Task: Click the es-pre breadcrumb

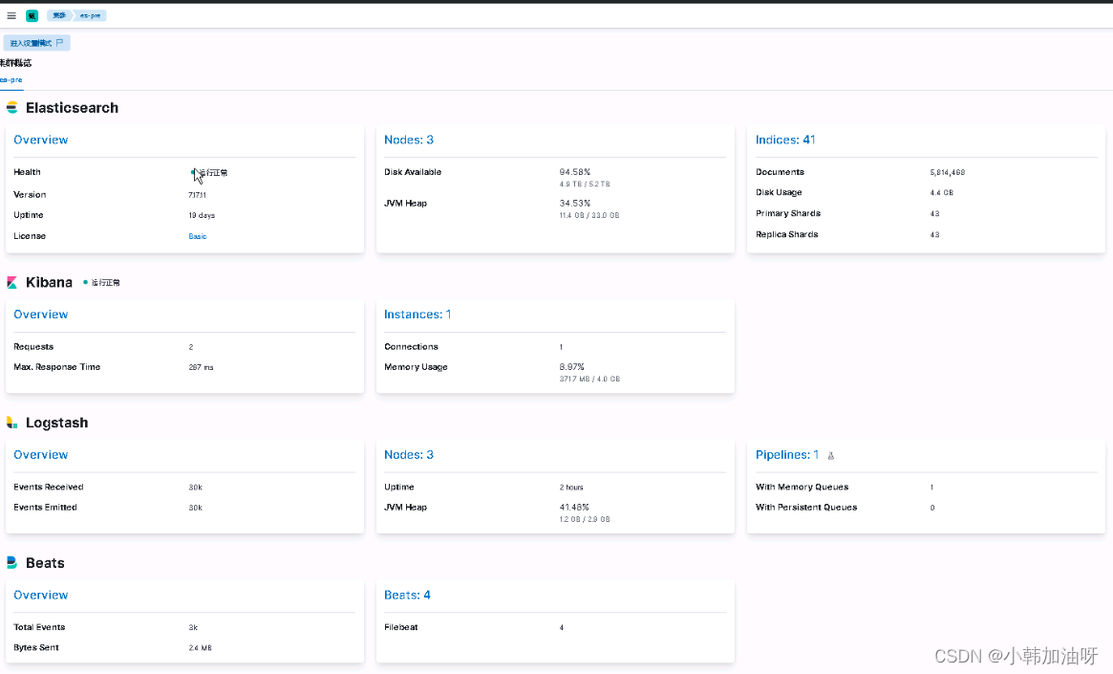Action: point(91,15)
